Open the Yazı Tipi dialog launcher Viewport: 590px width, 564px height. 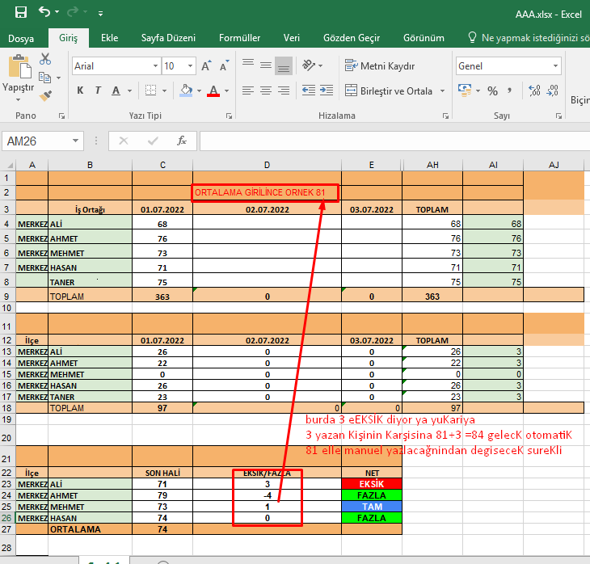click(229, 116)
